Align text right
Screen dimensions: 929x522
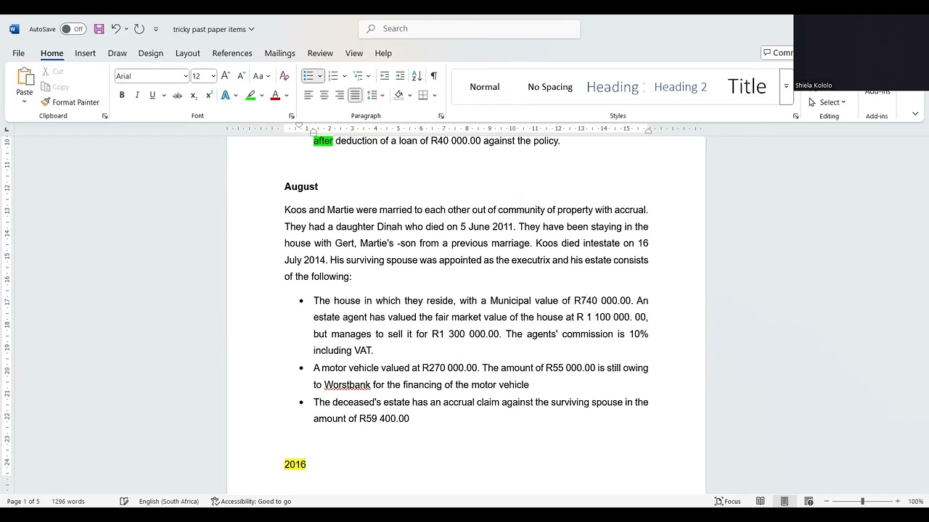tap(339, 95)
